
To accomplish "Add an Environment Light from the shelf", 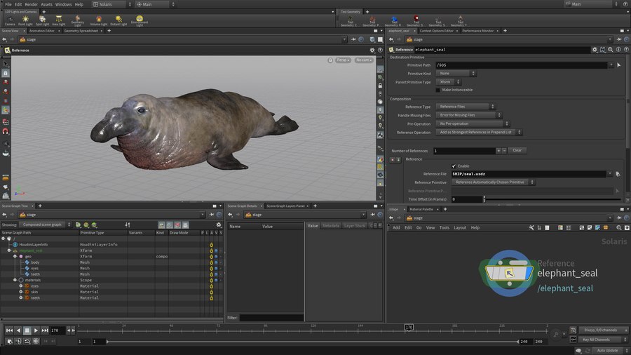I will [x=140, y=21].
